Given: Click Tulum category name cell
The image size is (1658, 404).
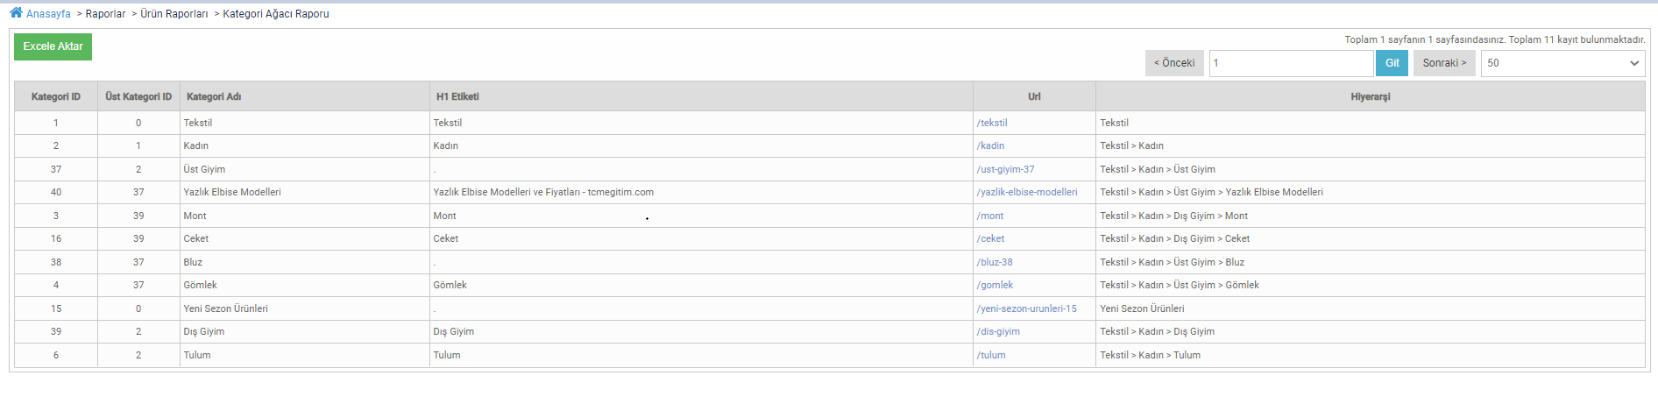Looking at the screenshot, I should (305, 355).
